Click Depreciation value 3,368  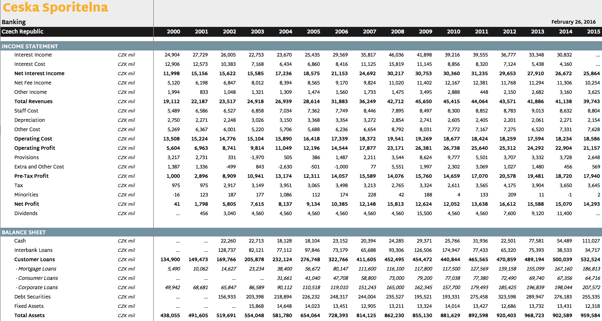point(314,120)
